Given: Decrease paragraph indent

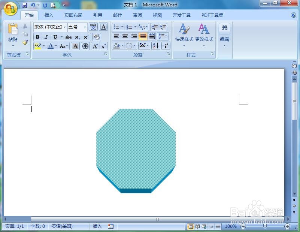Looking at the screenshot, I should click(x=155, y=27).
